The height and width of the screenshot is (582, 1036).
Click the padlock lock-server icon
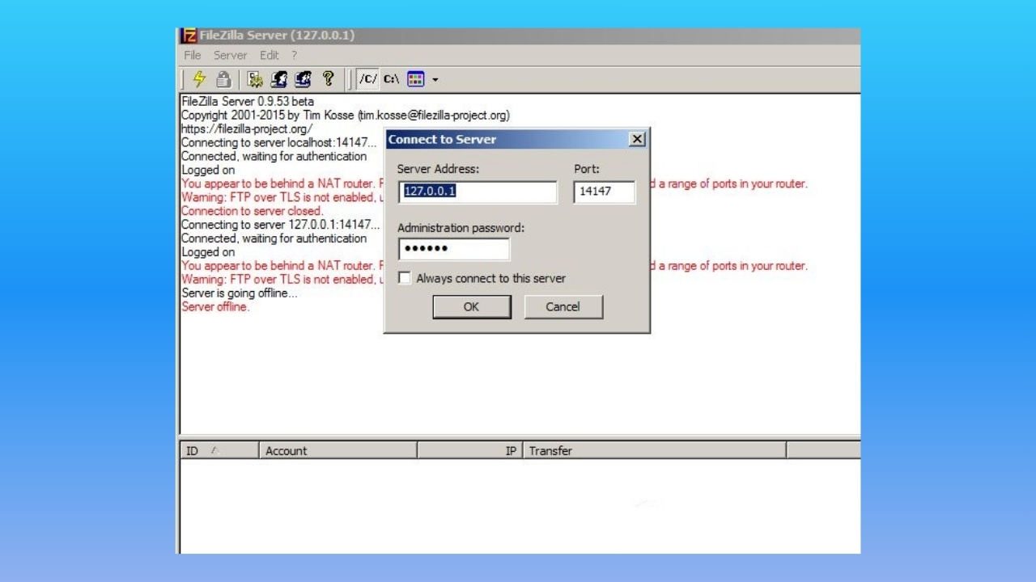click(x=224, y=79)
